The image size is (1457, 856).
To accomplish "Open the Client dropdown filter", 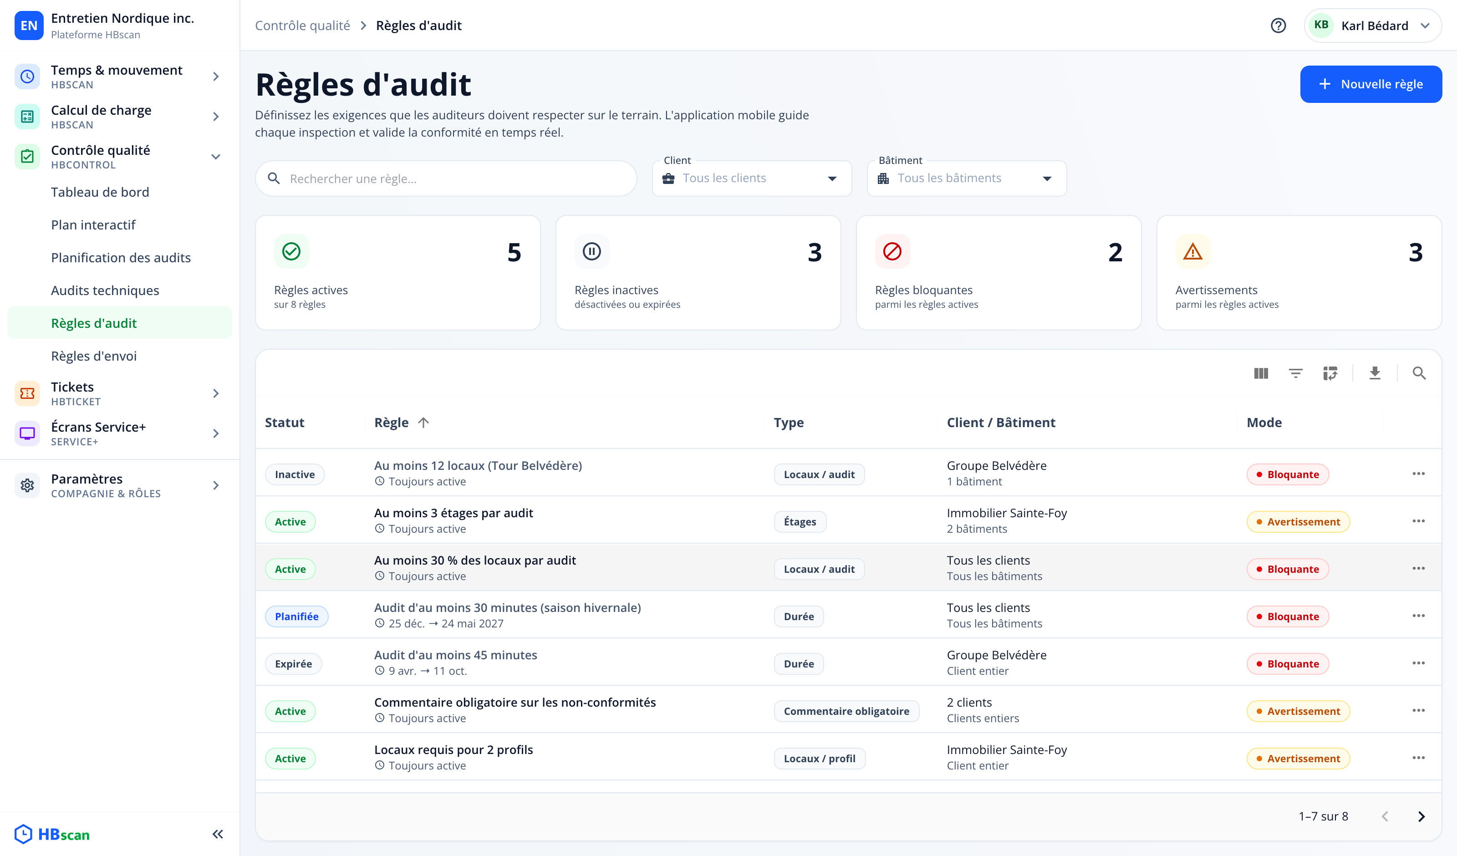I will 752,178.
